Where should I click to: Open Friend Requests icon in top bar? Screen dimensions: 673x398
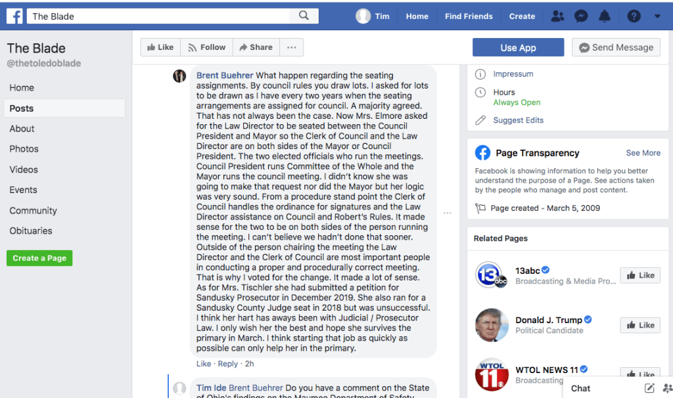point(557,16)
